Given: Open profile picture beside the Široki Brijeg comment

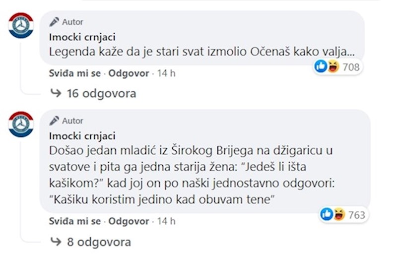Looking at the screenshot, I should (21, 124).
